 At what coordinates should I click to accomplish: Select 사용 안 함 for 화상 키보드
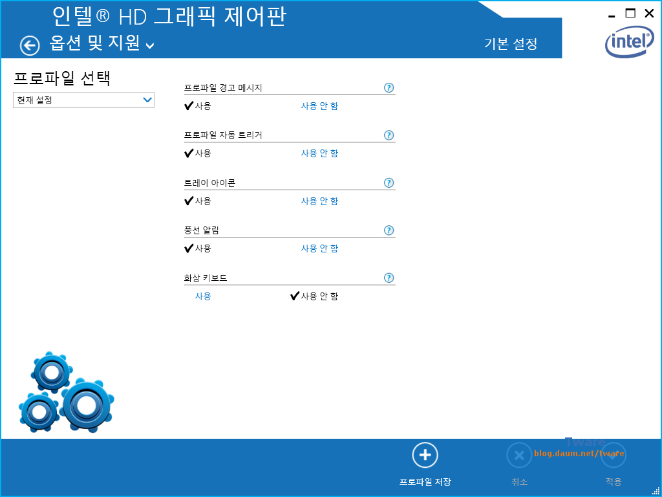click(x=315, y=296)
